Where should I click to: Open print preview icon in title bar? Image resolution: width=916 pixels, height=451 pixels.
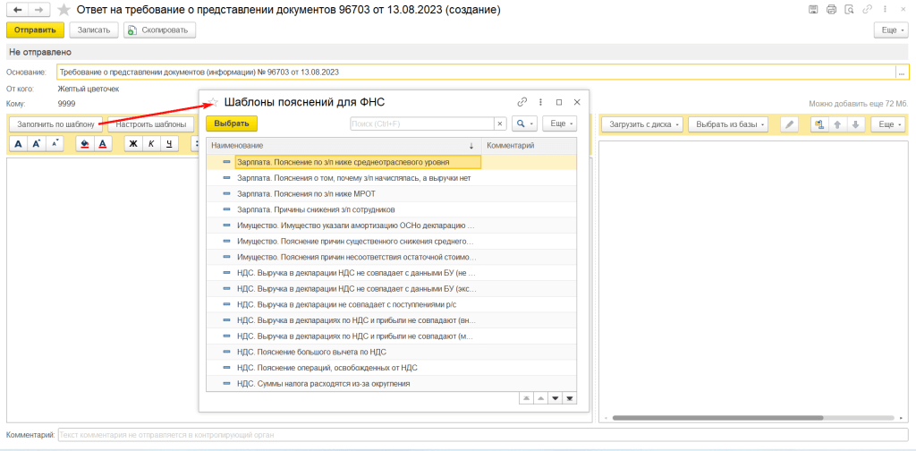[x=849, y=9]
